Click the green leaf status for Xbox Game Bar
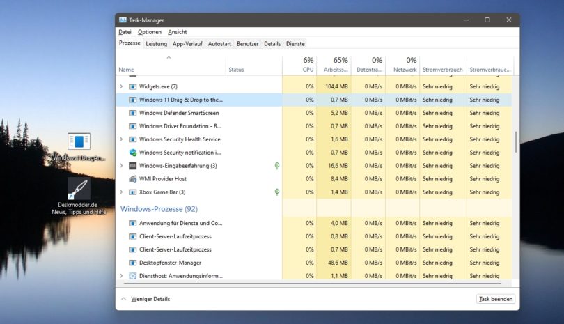The width and height of the screenshot is (564, 324). click(x=276, y=192)
